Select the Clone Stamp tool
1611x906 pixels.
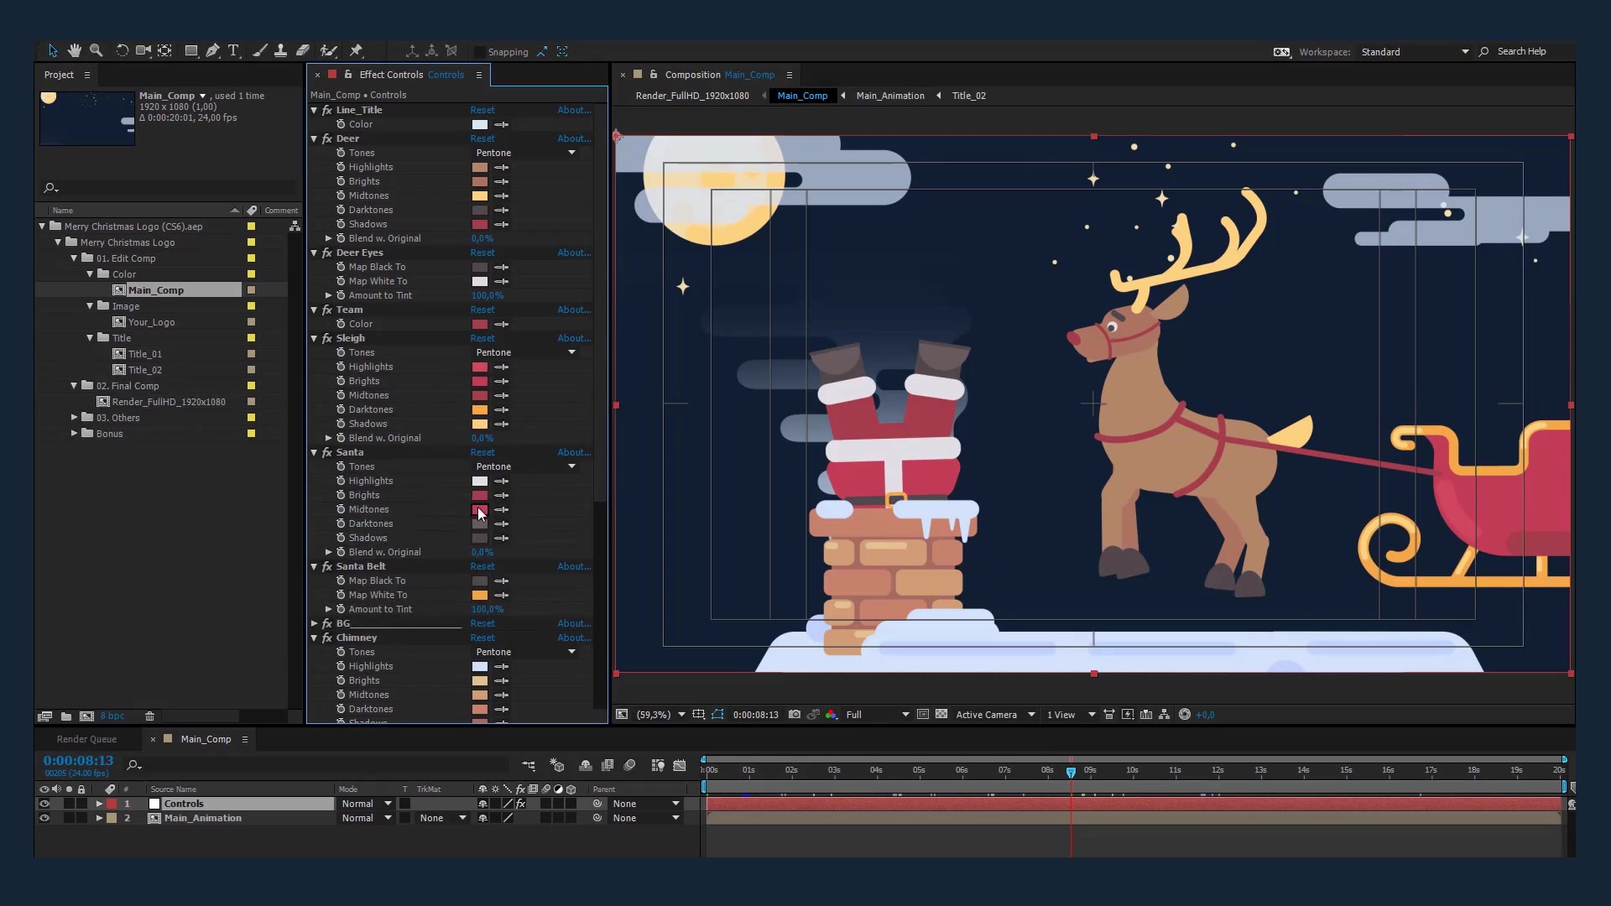pyautogui.click(x=280, y=51)
